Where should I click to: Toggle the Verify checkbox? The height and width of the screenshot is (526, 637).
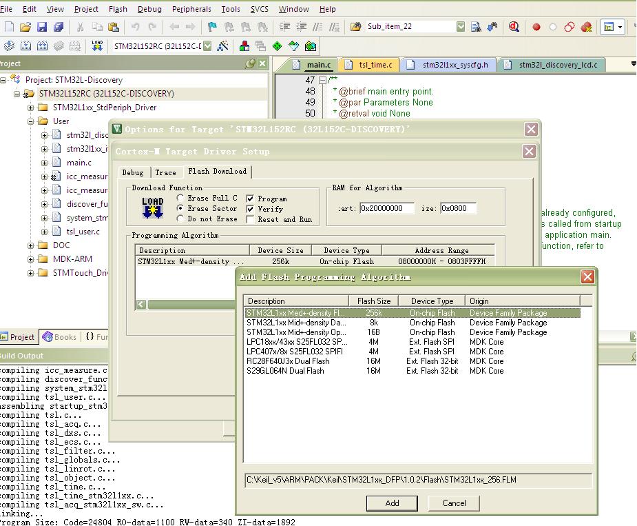[x=250, y=209]
